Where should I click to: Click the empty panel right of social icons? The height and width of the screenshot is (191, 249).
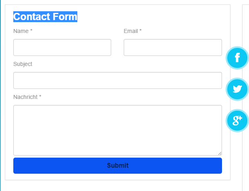[x=245, y=161]
